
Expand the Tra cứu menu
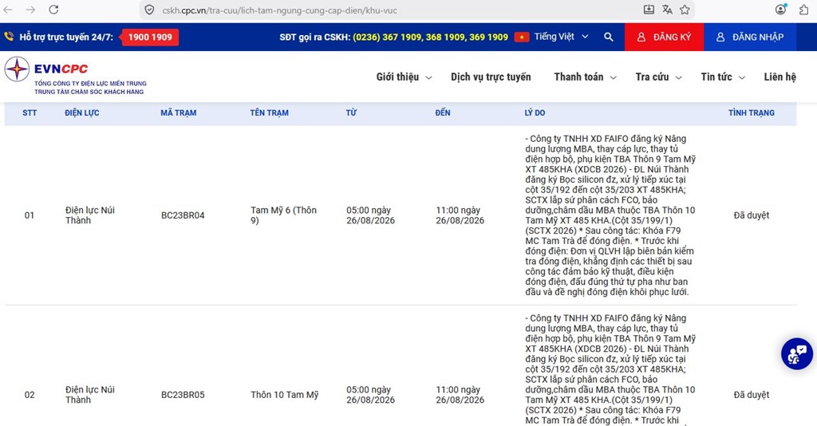(658, 77)
